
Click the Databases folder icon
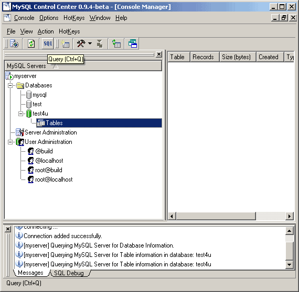(20, 85)
